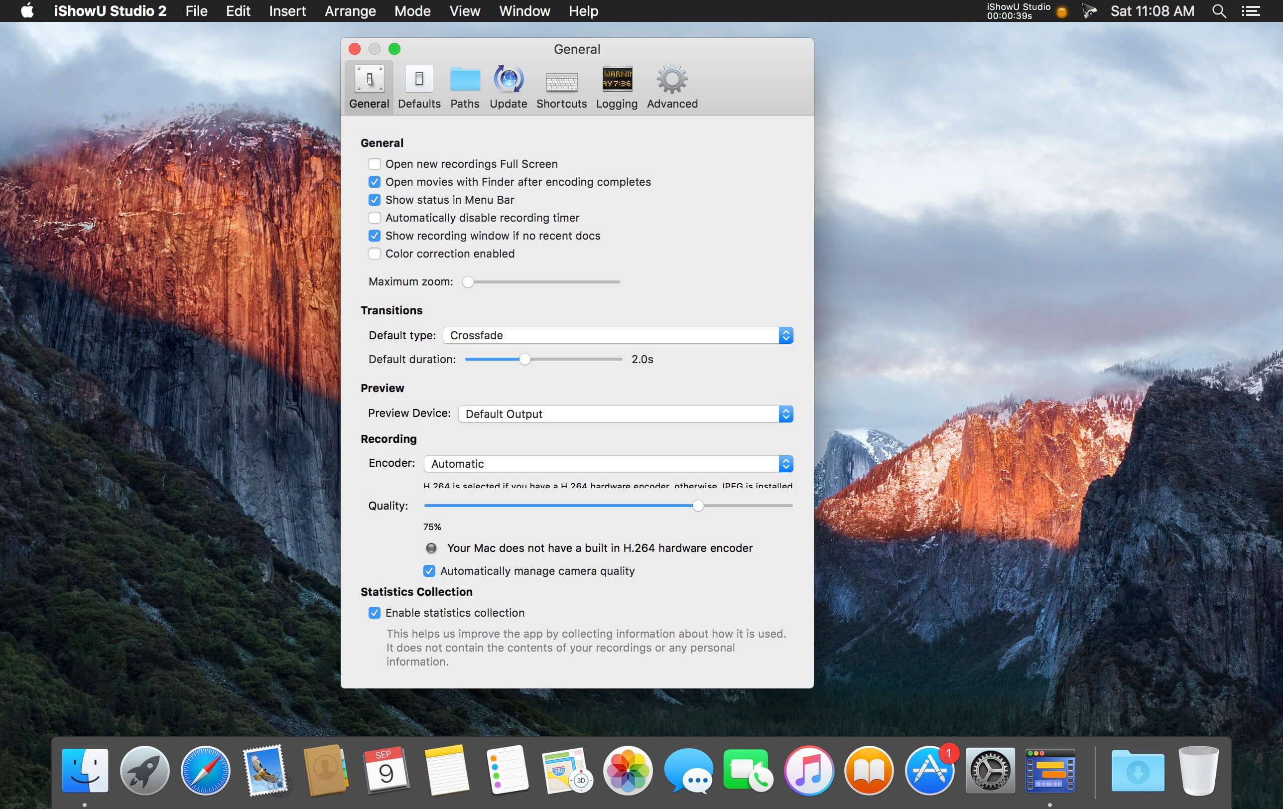Open Safari from the Dock
Screen dimensions: 1283x809
205,770
